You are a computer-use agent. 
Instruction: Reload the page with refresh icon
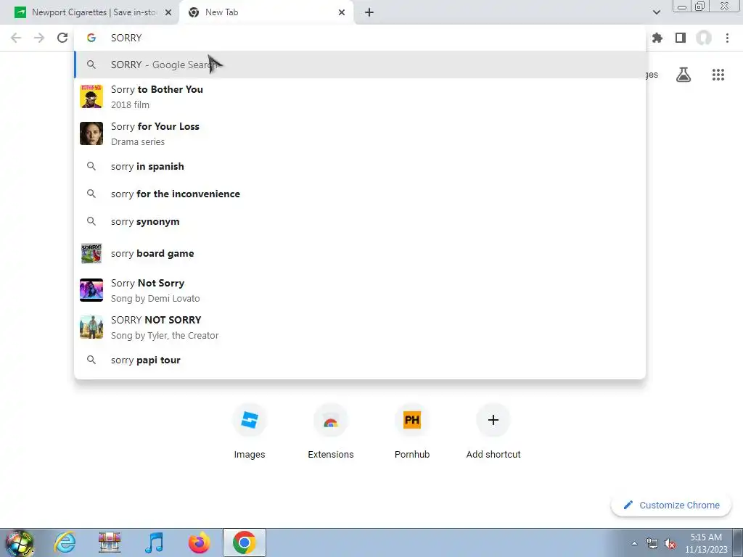(62, 38)
